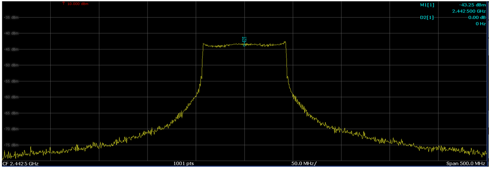The height and width of the screenshot is (169, 490).
Task: Click the -45 dBm y-axis label
Action: click(x=11, y=49)
